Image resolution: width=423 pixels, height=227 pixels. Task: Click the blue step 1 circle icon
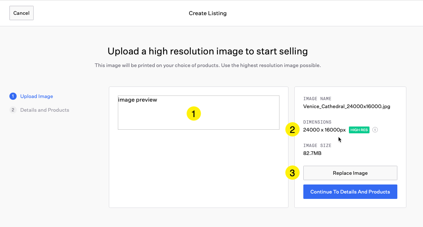(x=13, y=96)
